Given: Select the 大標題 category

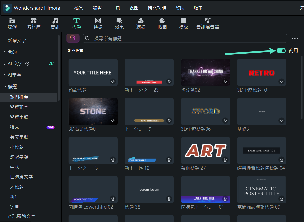Looking at the screenshot, I should (x=17, y=187).
